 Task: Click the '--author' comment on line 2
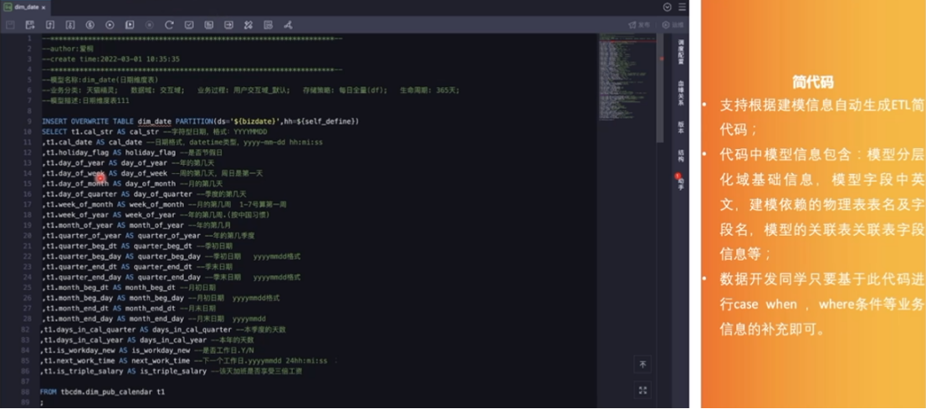(68, 49)
